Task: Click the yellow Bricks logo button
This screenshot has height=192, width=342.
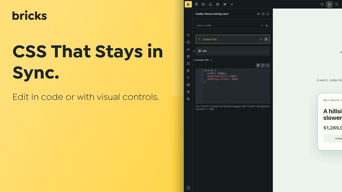Action: pyautogui.click(x=188, y=4)
